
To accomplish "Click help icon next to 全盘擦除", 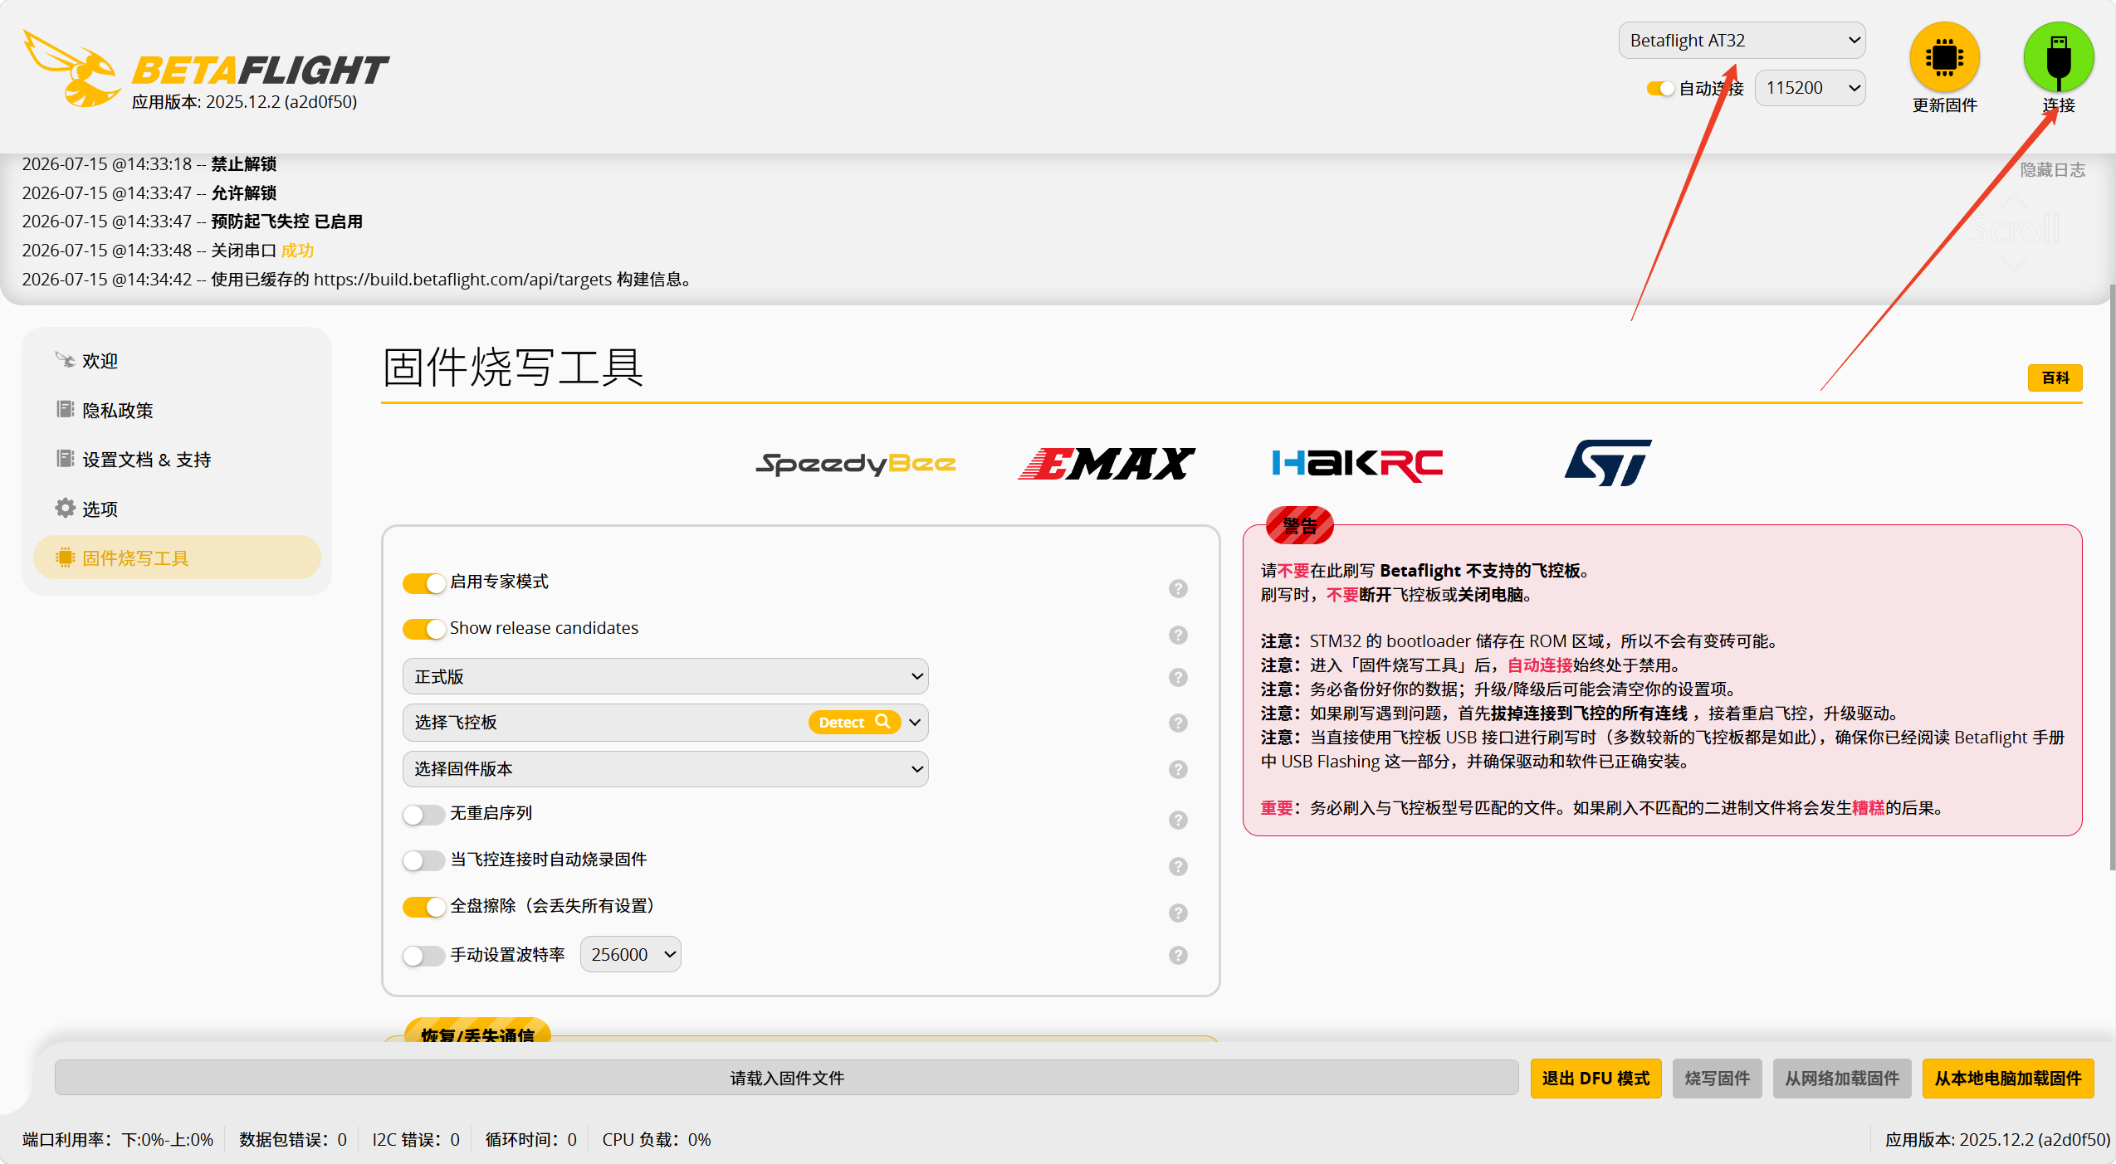I will point(1178,913).
